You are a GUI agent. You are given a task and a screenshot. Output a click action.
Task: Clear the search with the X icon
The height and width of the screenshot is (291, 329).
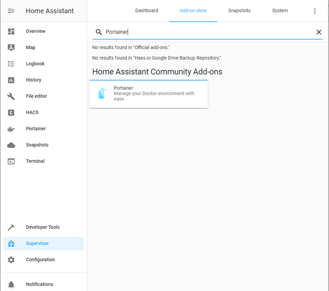[x=318, y=32]
